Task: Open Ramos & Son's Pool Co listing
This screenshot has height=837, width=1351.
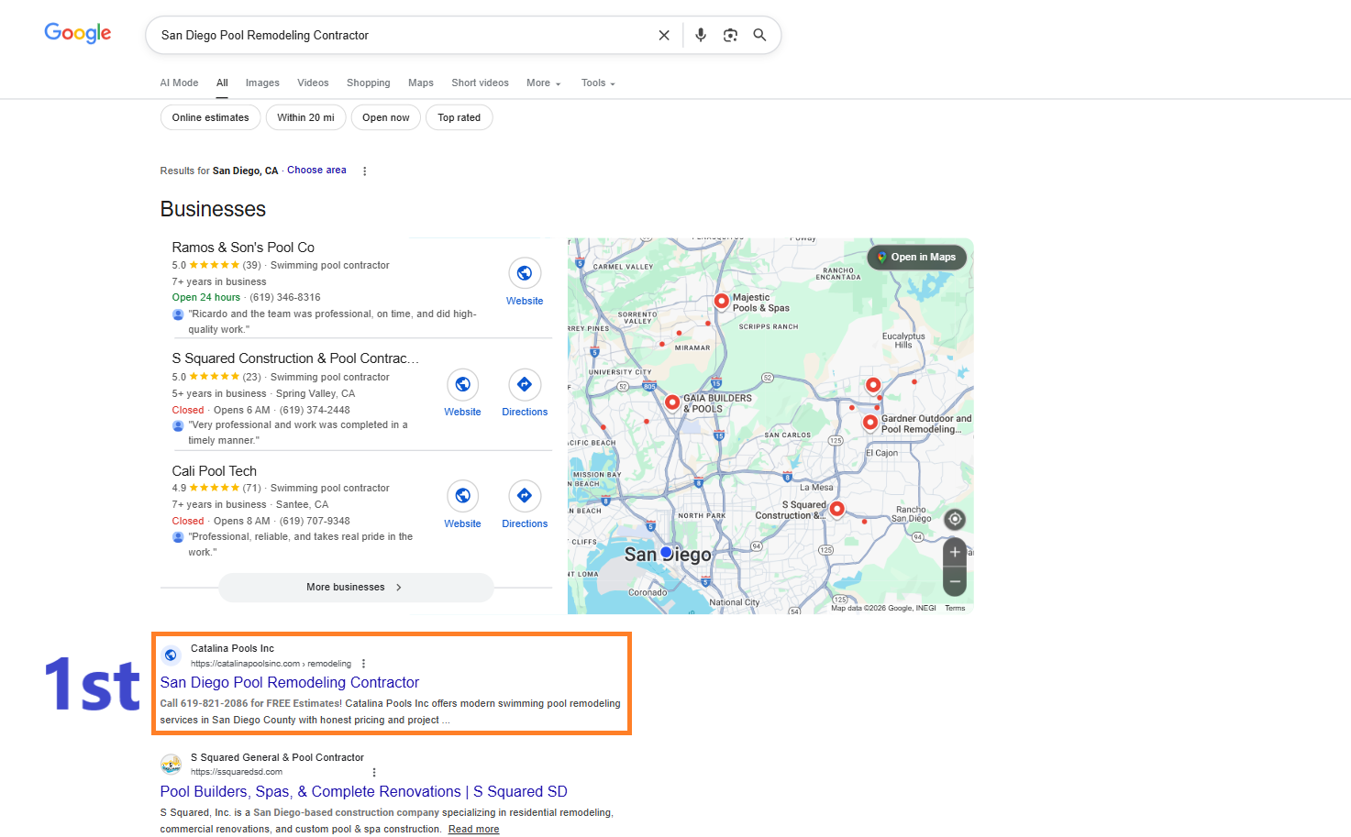Action: [243, 248]
